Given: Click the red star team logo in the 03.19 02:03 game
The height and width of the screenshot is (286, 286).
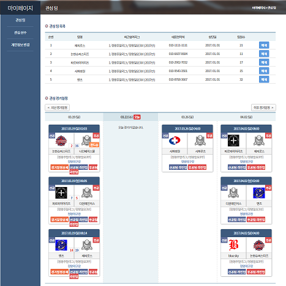Looking at the screenshot, I should [x=61, y=141].
